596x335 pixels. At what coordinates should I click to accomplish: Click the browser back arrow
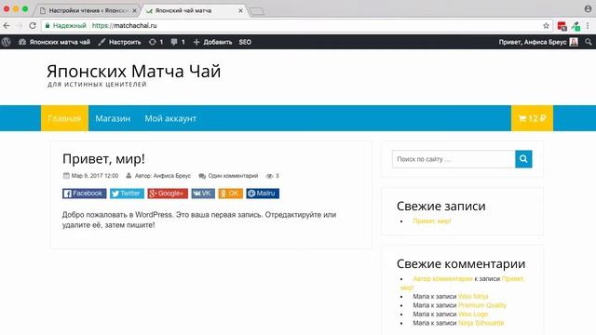(x=7, y=25)
